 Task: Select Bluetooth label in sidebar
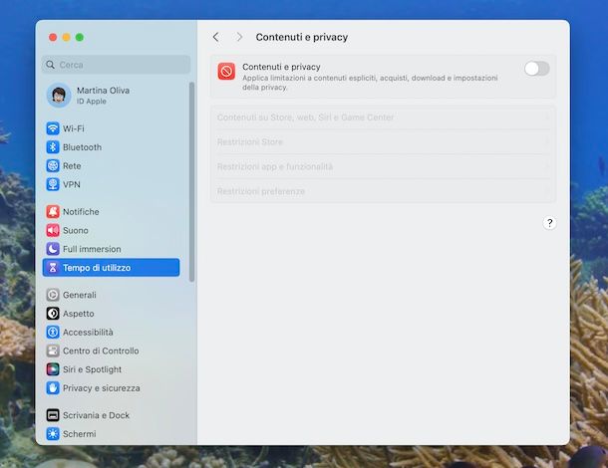pos(82,147)
